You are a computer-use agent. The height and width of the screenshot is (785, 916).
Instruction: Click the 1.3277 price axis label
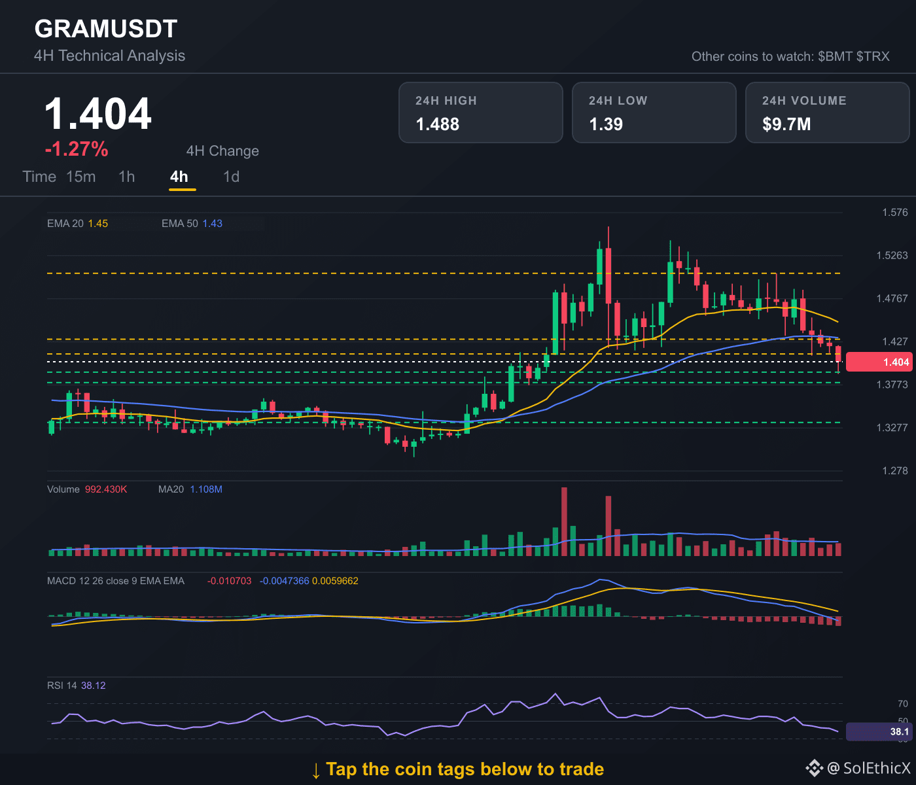892,428
